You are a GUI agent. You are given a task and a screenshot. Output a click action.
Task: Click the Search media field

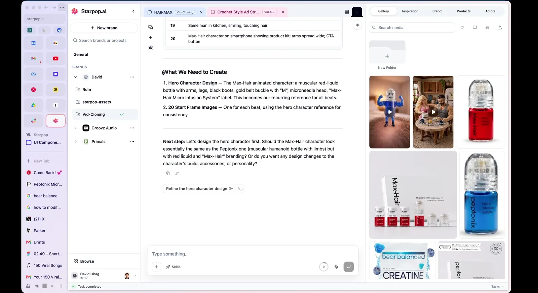coord(412,27)
